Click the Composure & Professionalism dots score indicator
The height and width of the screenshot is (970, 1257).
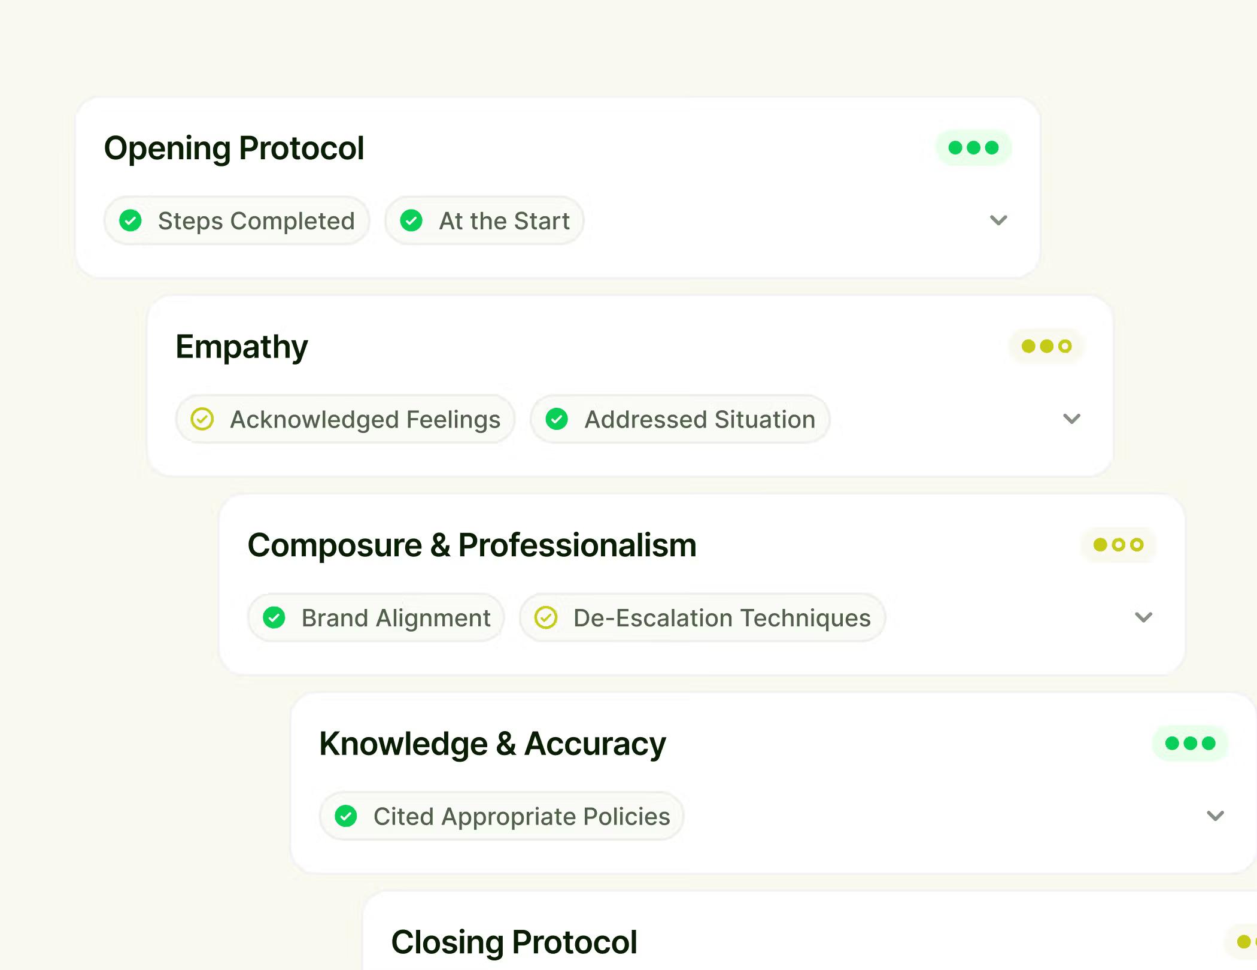click(x=1118, y=545)
